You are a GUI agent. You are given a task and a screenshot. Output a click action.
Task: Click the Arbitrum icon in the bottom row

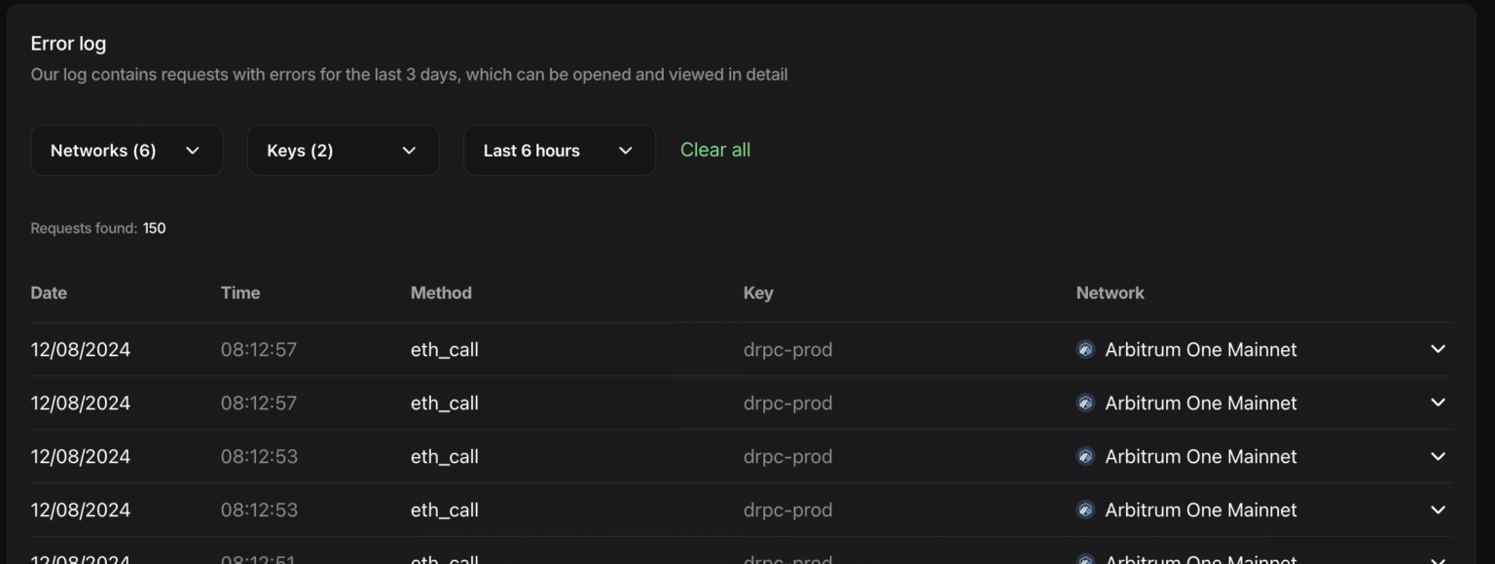point(1084,559)
